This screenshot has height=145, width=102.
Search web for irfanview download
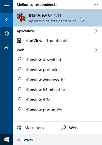tap(58, 60)
